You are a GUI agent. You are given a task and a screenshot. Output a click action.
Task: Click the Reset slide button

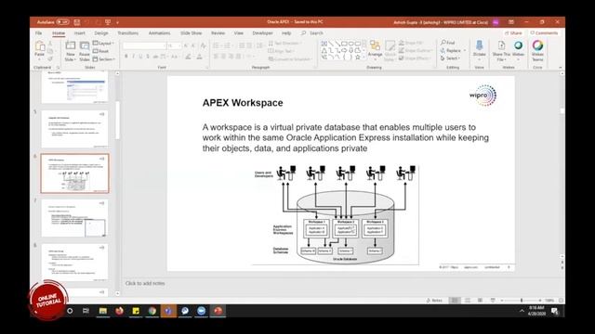(101, 51)
